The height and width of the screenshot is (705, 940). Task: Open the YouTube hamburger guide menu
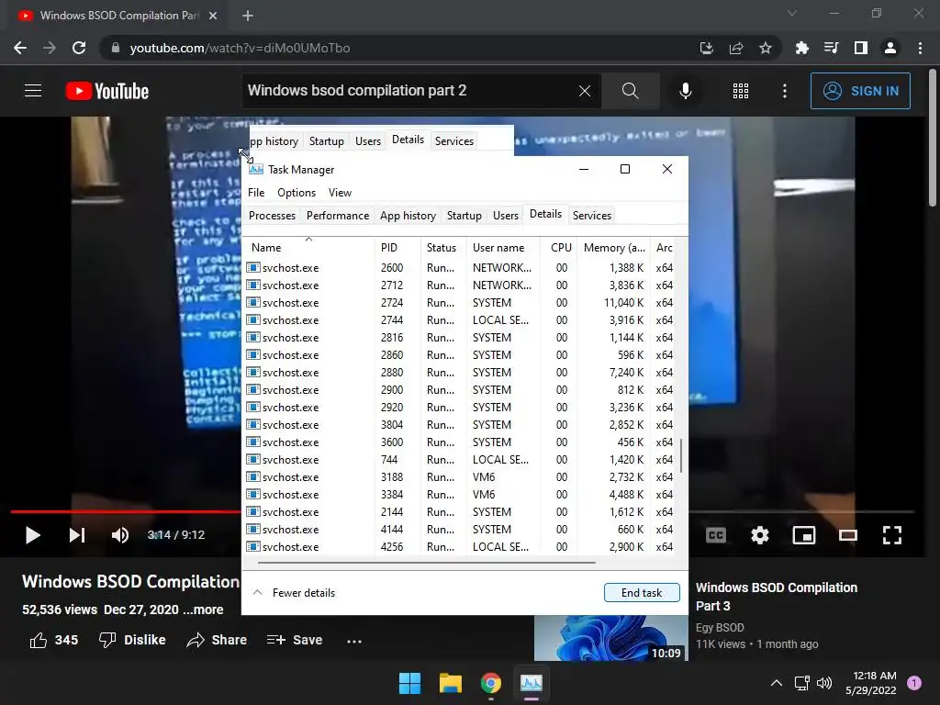click(33, 91)
